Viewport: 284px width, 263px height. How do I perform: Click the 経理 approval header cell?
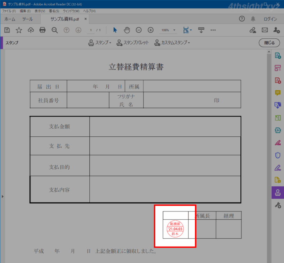[x=229, y=216]
